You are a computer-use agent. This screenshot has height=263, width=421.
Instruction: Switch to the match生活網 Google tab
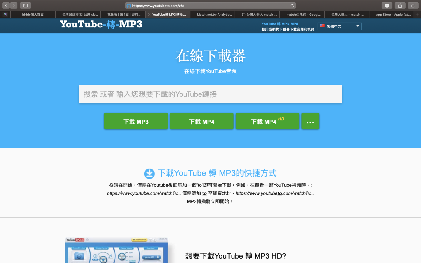[x=302, y=15]
